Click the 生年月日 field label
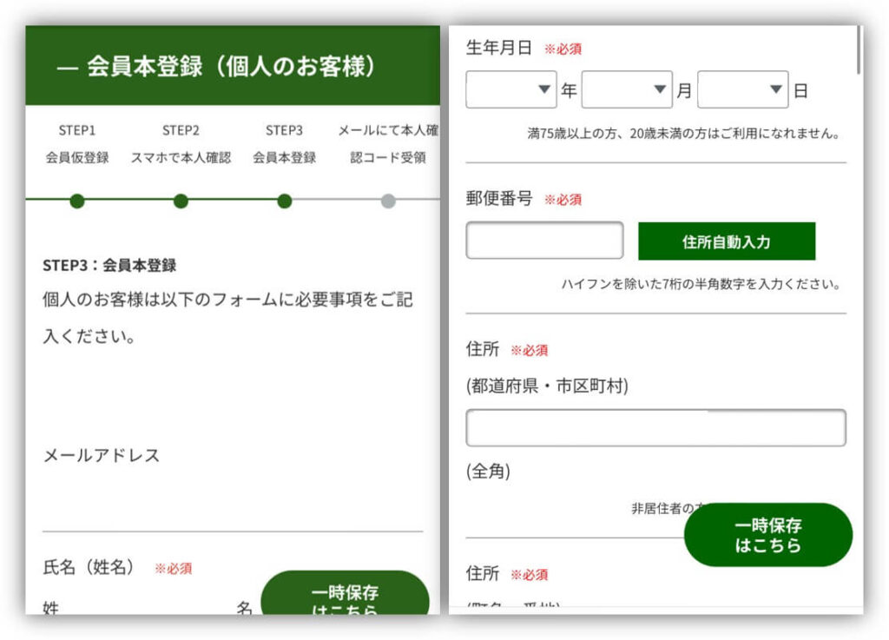This screenshot has height=640, width=889. 498,49
